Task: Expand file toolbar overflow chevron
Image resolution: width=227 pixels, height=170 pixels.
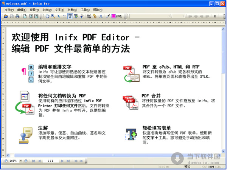Action: pyautogui.click(x=41, y=18)
